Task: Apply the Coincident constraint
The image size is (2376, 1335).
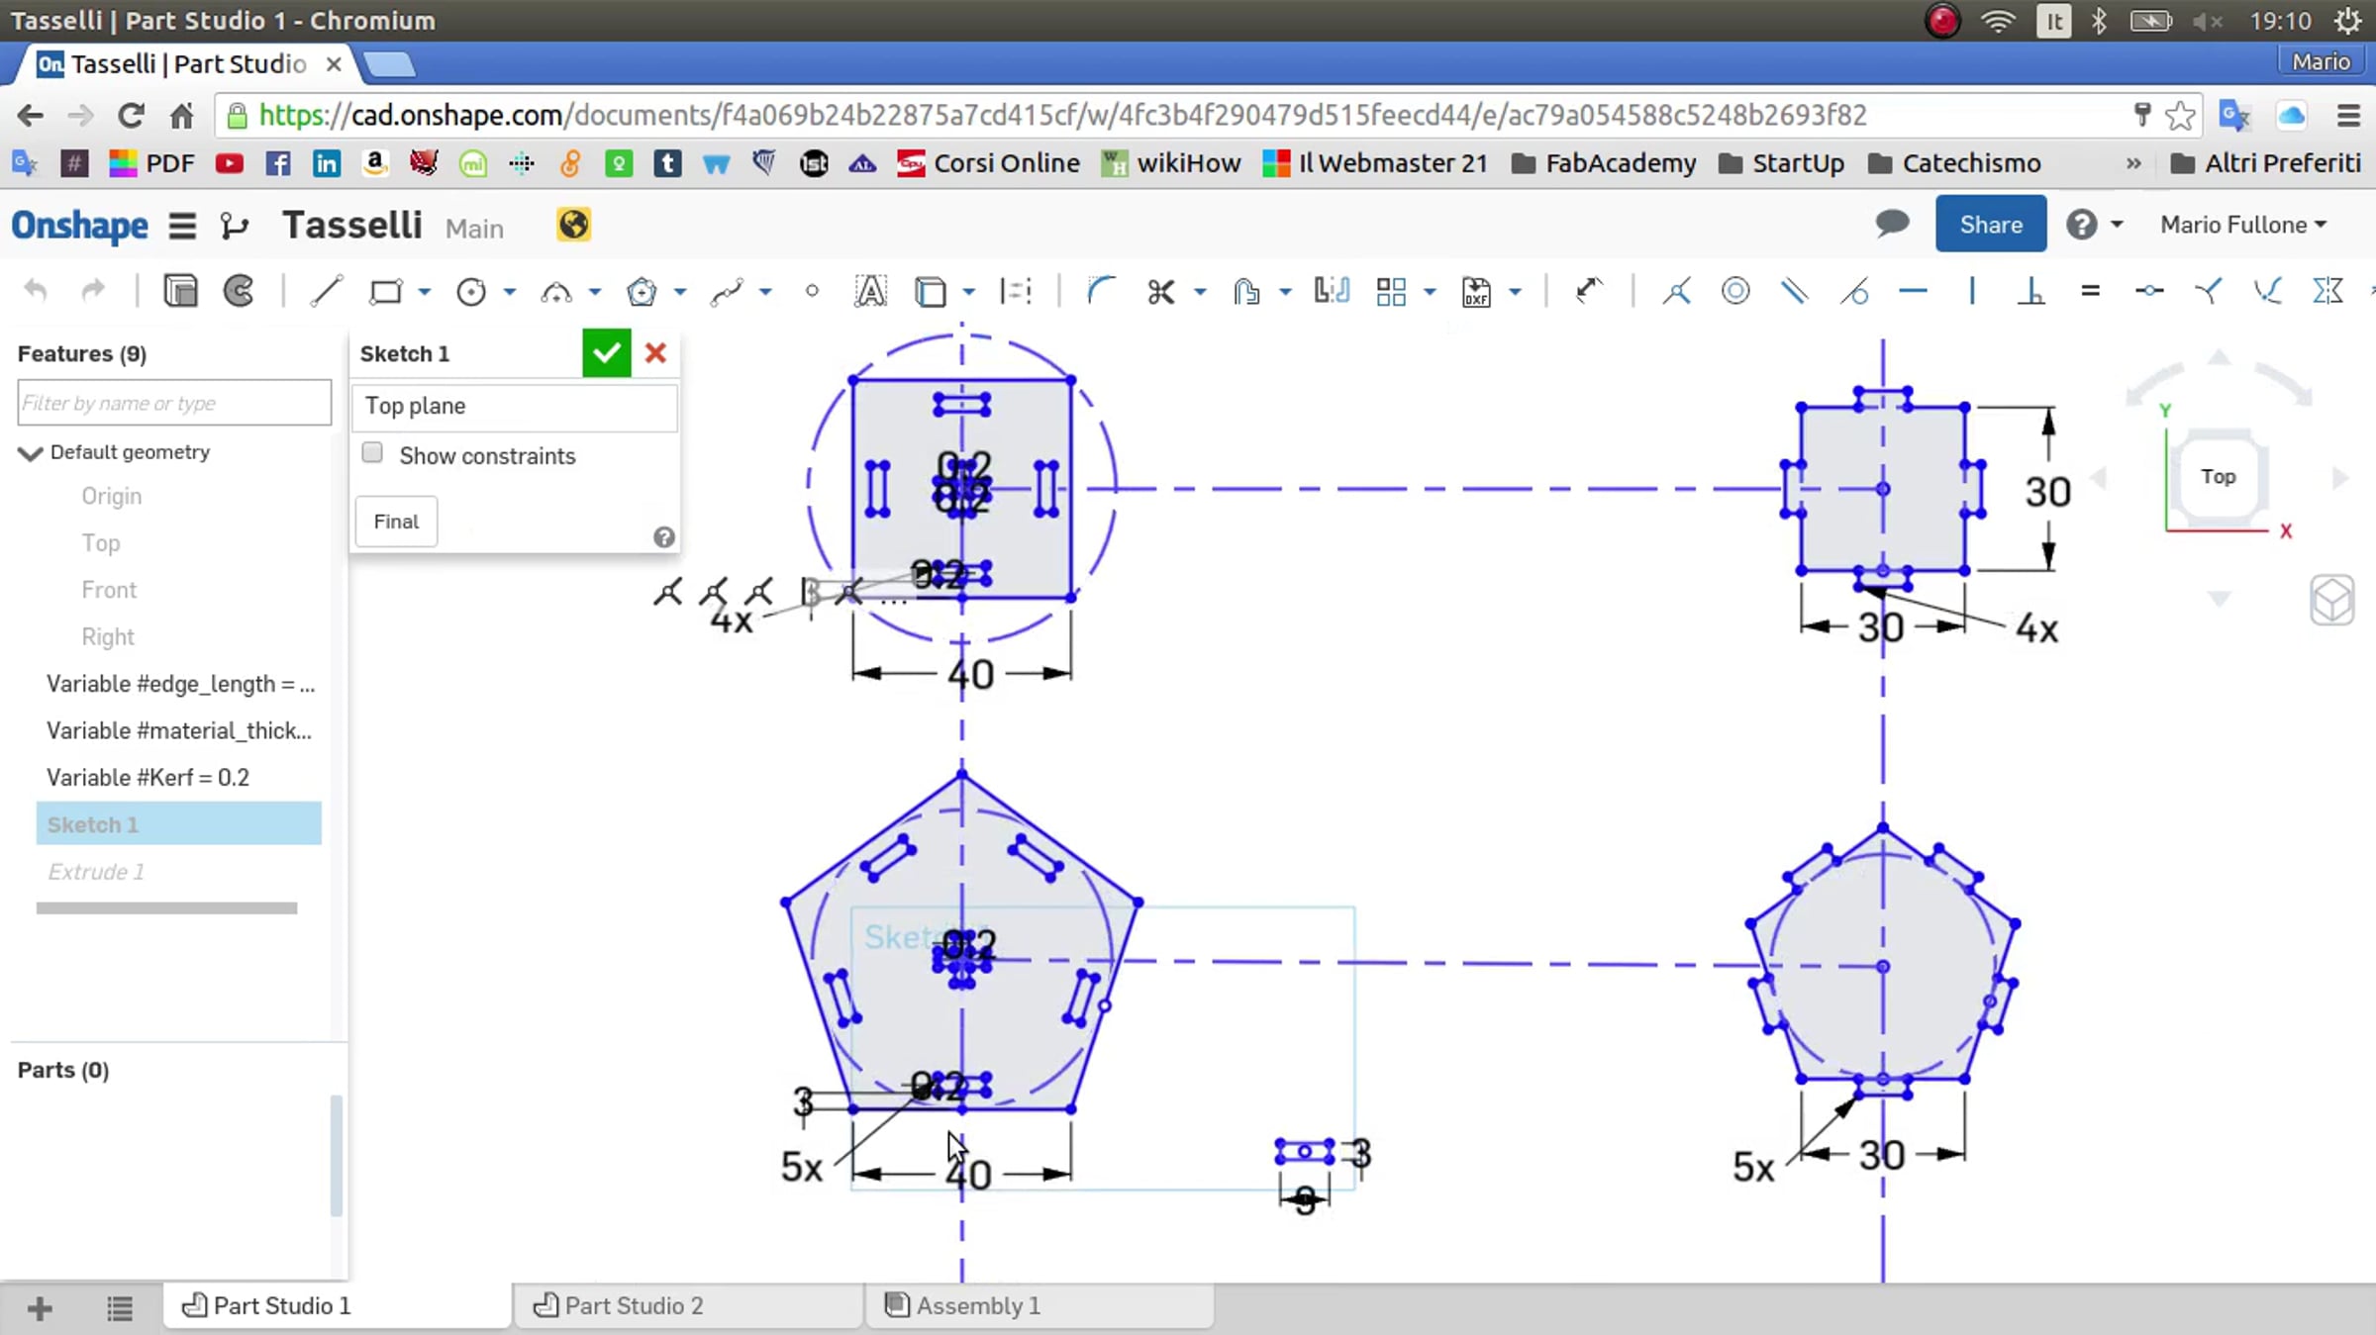Action: tap(1677, 291)
